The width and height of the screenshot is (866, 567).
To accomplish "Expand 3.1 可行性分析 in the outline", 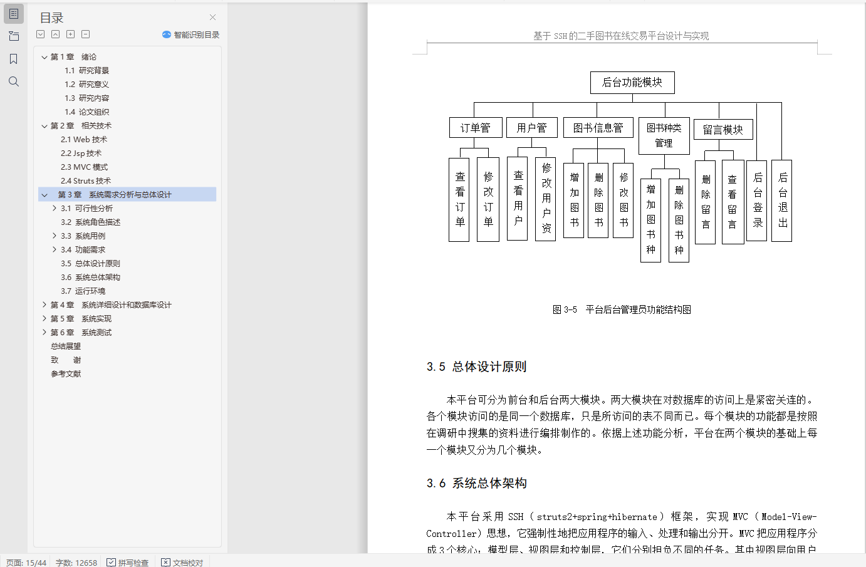I will 55,209.
